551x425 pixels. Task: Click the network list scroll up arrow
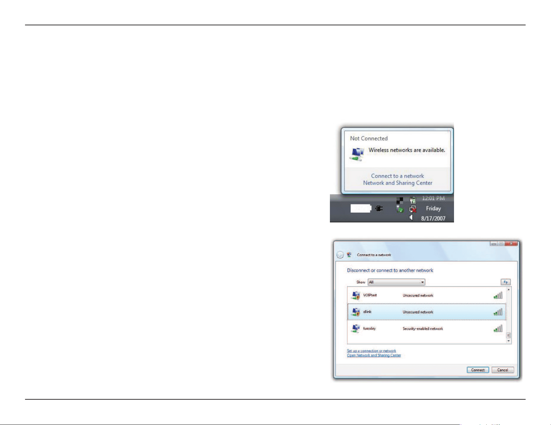[x=509, y=289]
